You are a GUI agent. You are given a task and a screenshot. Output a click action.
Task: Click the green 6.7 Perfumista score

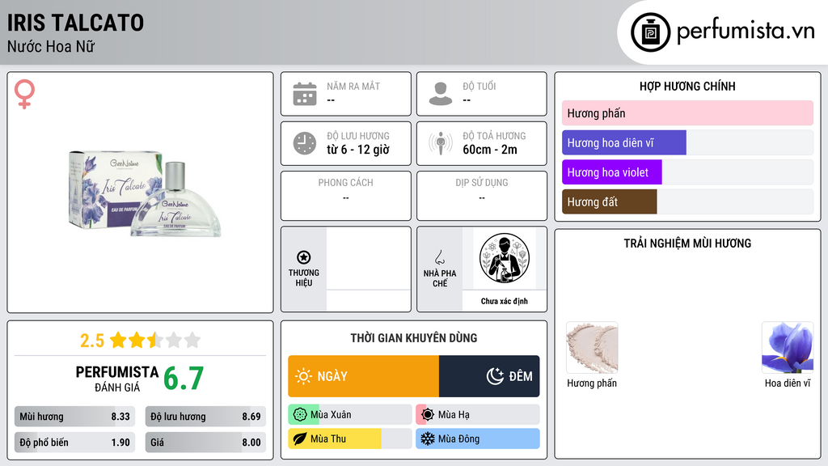(184, 379)
